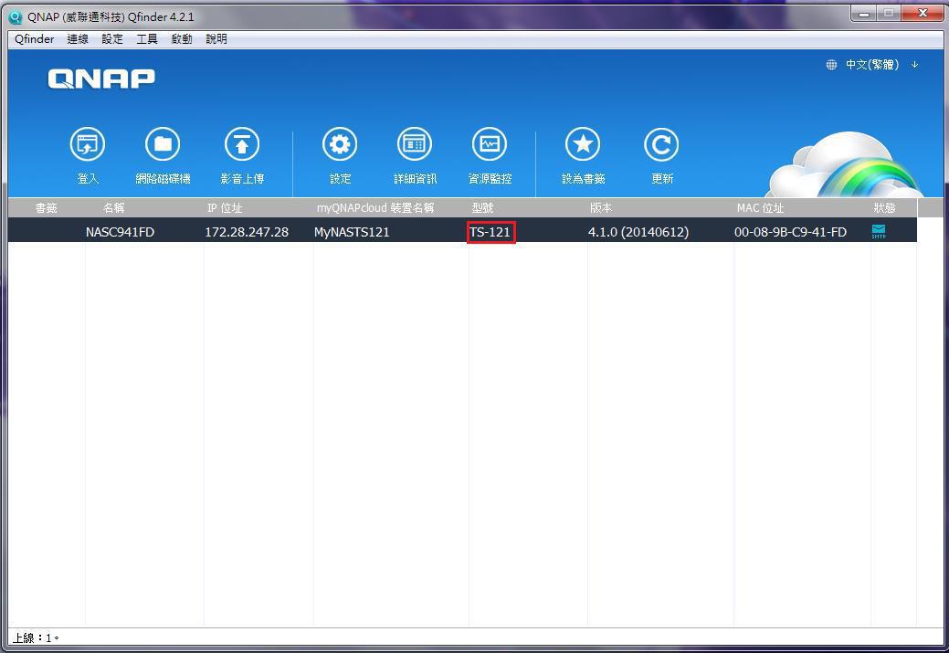Close the Qfinder window
Image resolution: width=949 pixels, height=653 pixels.
923,14
